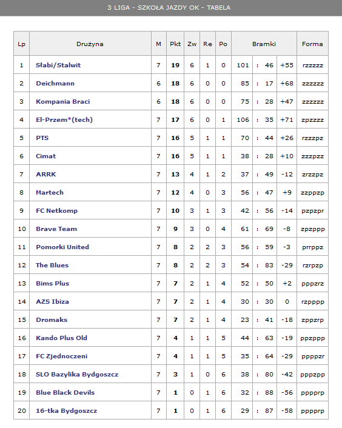The width and height of the screenshot is (342, 428).
Task: Open the El-Przem*(tech) team link
Action: pos(64,120)
